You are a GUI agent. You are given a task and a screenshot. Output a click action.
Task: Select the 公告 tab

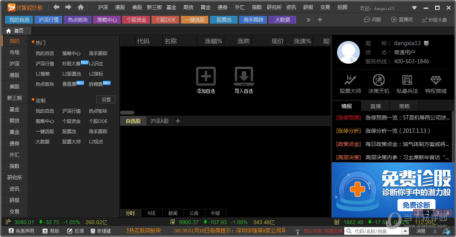pyautogui.click(x=194, y=213)
